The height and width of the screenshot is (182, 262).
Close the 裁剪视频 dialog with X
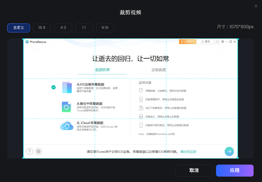256,6
